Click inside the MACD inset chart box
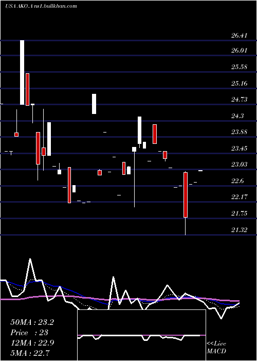257x361 pixels. [141, 335]
